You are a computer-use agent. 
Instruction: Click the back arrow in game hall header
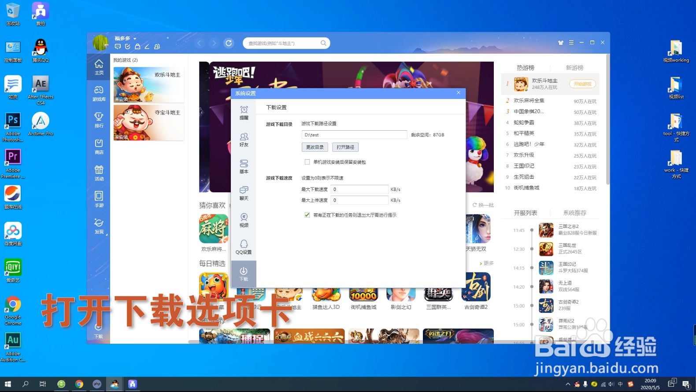point(200,43)
